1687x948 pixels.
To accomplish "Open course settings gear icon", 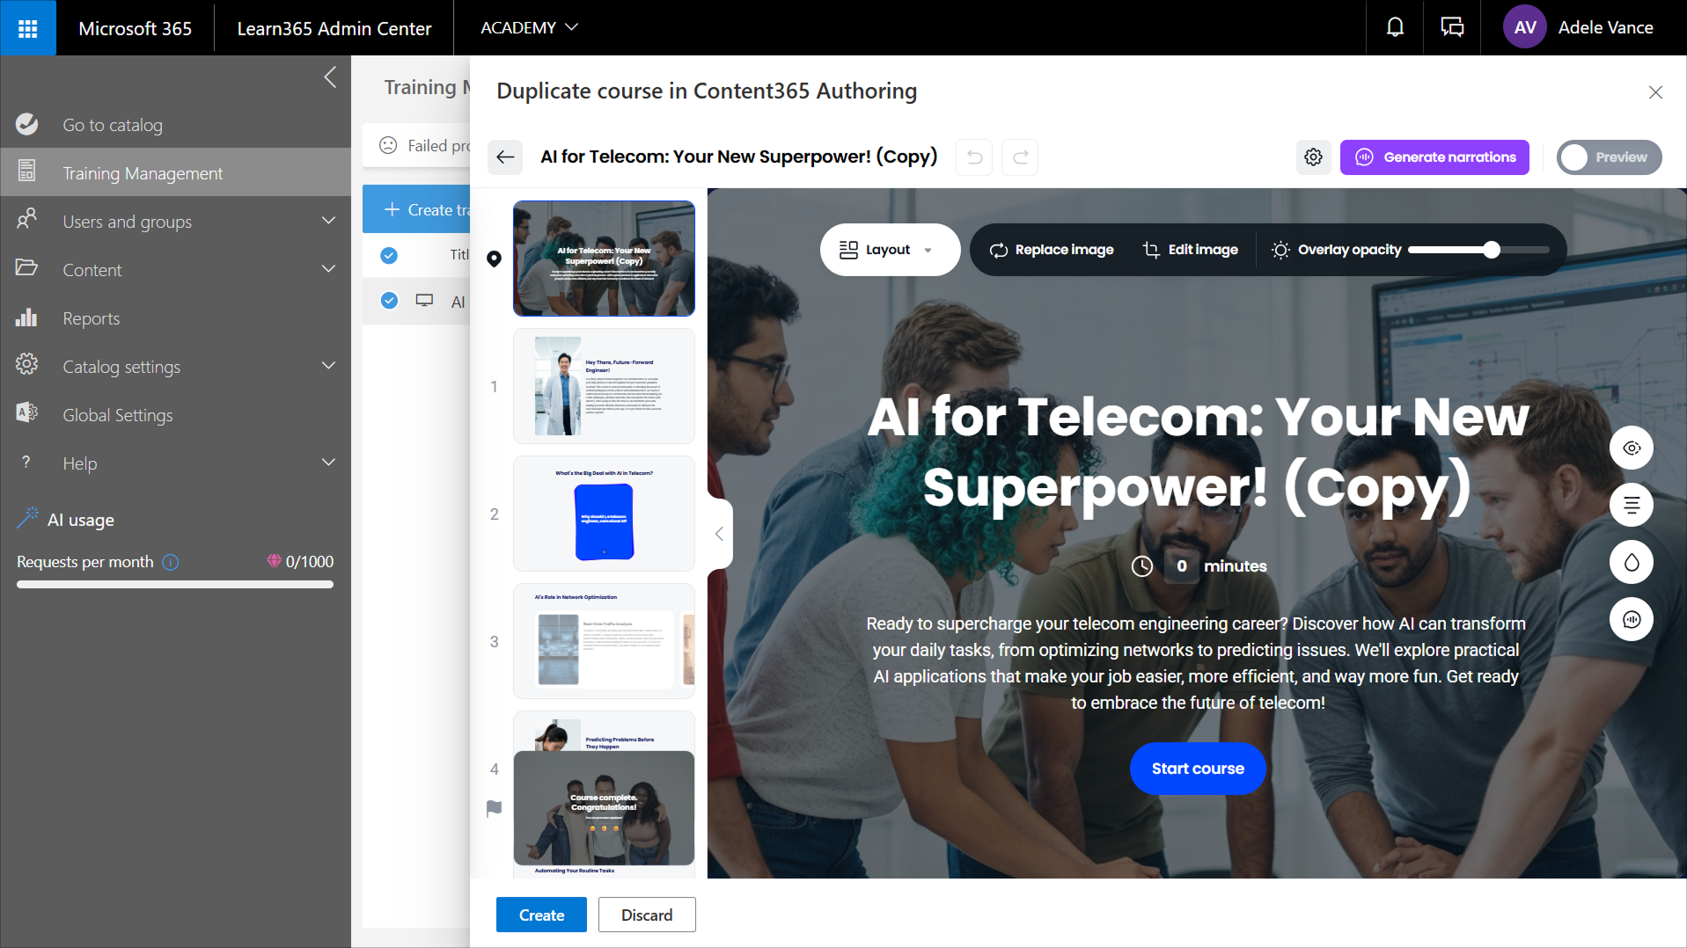I will [x=1313, y=157].
